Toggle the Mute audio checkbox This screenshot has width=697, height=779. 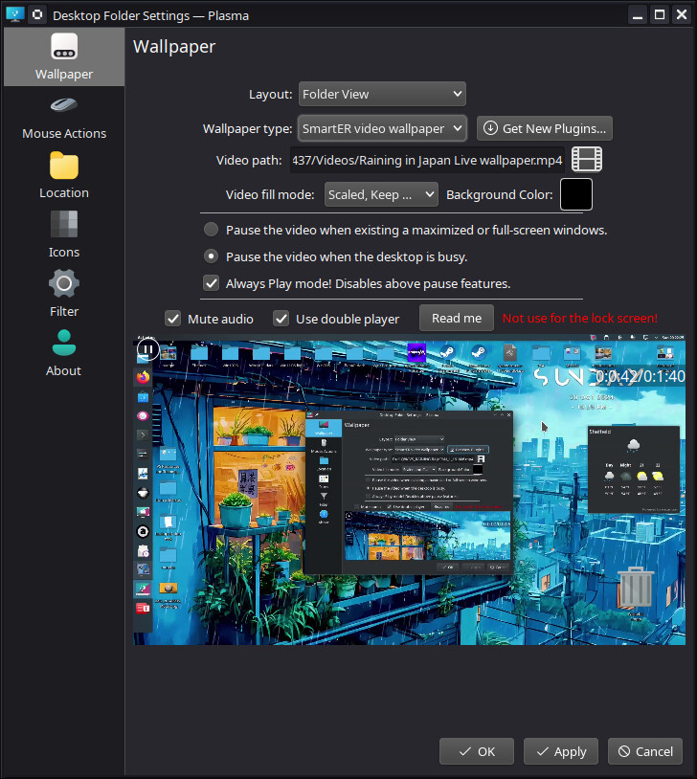pyautogui.click(x=173, y=319)
